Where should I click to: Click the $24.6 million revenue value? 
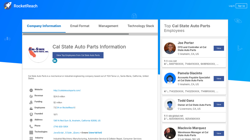[x=59, y=96]
